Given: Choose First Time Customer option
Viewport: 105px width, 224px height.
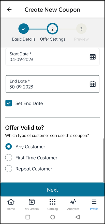Looking at the screenshot, I should tap(9, 158).
